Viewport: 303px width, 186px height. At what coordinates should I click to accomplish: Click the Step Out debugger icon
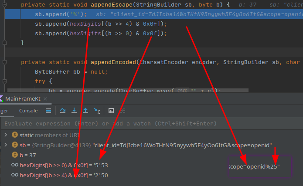click(85, 111)
